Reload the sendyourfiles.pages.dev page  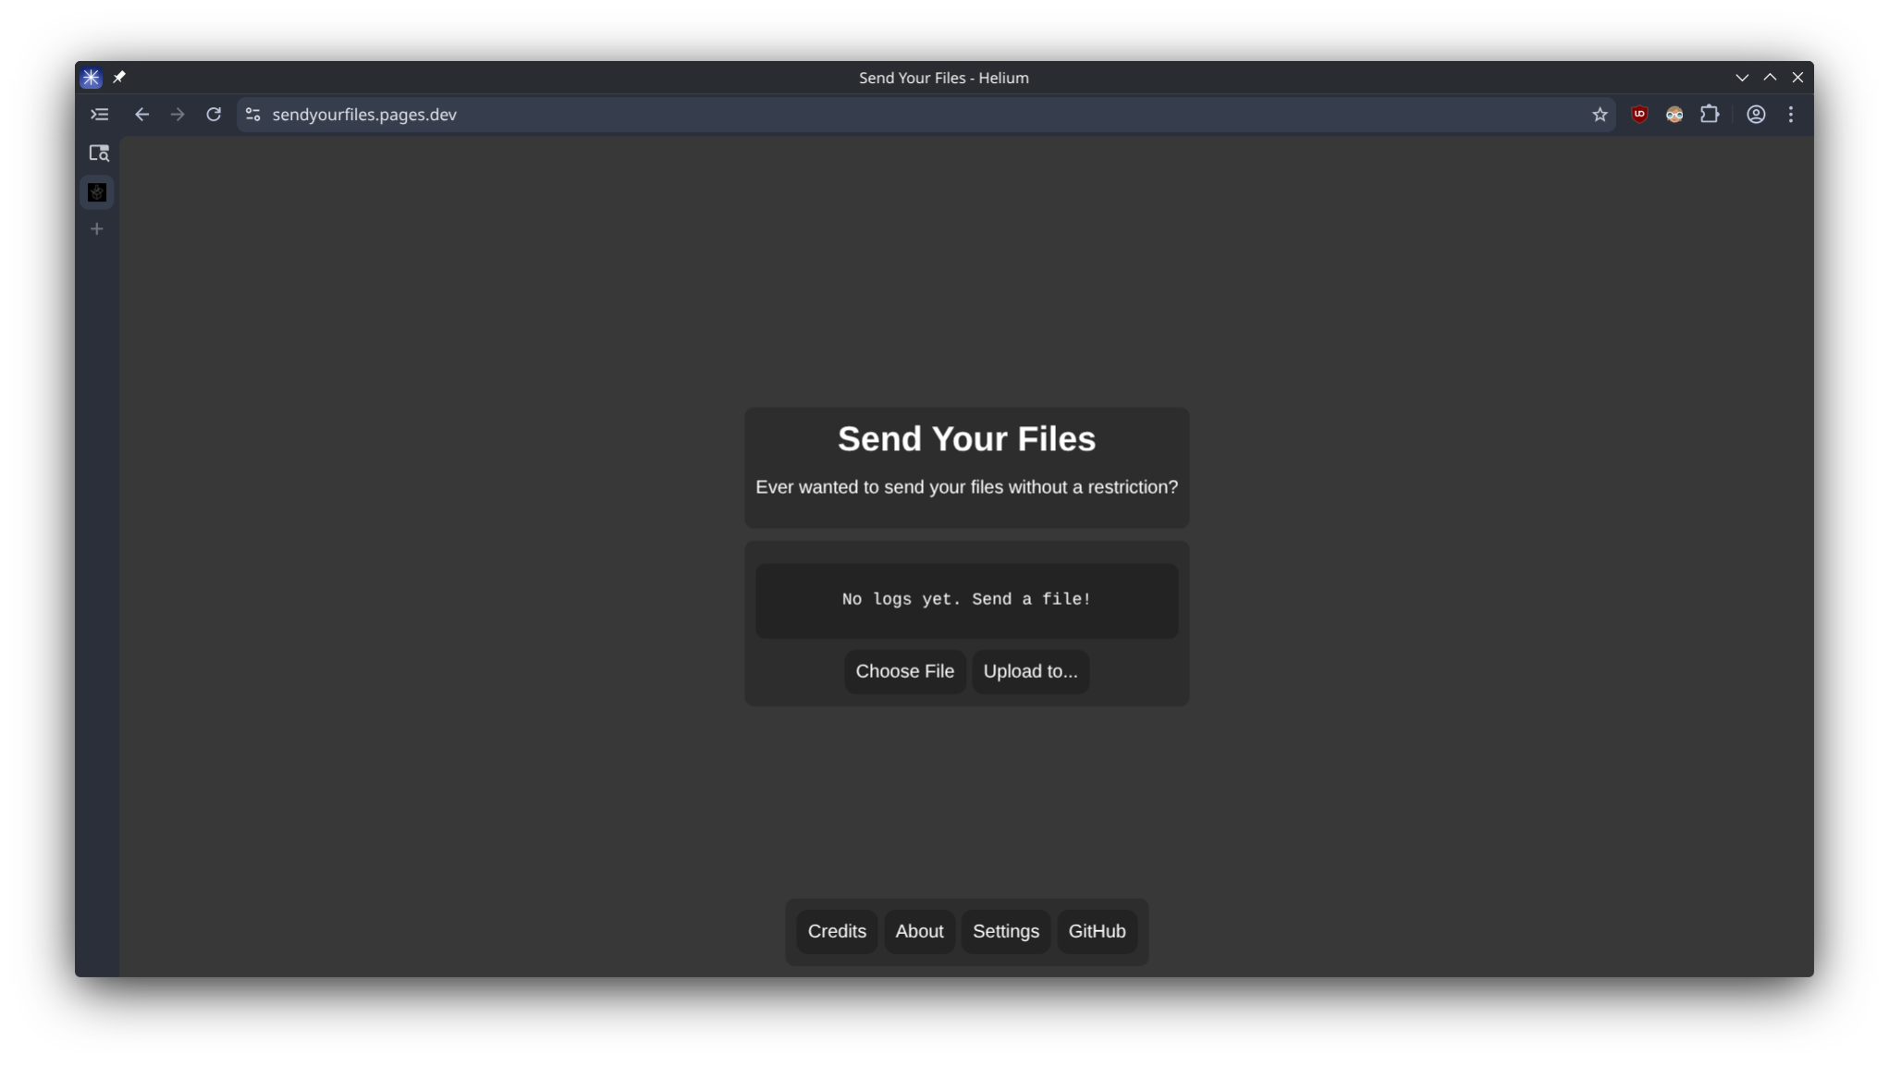tap(214, 114)
